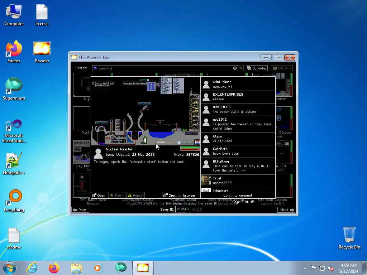Close The Powder Toy window
The width and height of the screenshot is (367, 275).
[290, 58]
